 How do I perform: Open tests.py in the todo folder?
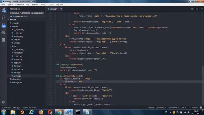17,73
